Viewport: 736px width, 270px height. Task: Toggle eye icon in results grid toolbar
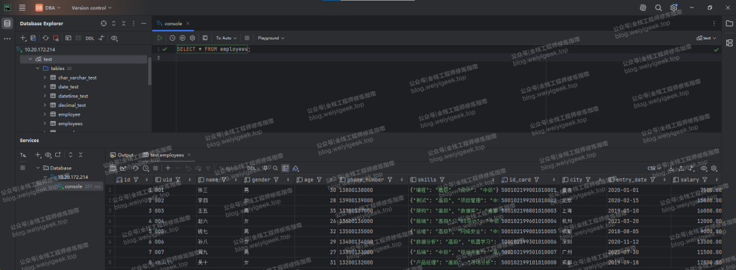[x=703, y=168]
